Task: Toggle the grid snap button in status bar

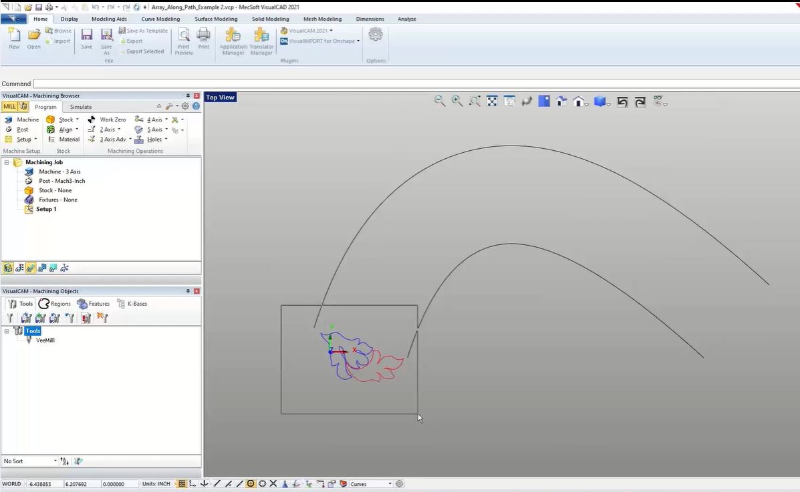Action: 182,484
